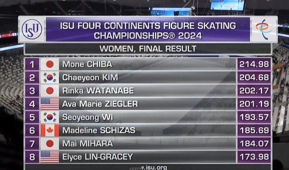Click USA flag beside Elyce LIN-GRACEY
The image size is (289, 170).
pyautogui.click(x=50, y=157)
